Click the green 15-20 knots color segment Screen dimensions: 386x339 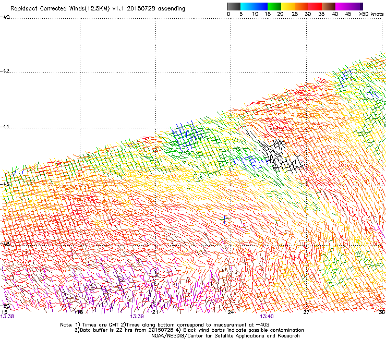tap(274, 6)
